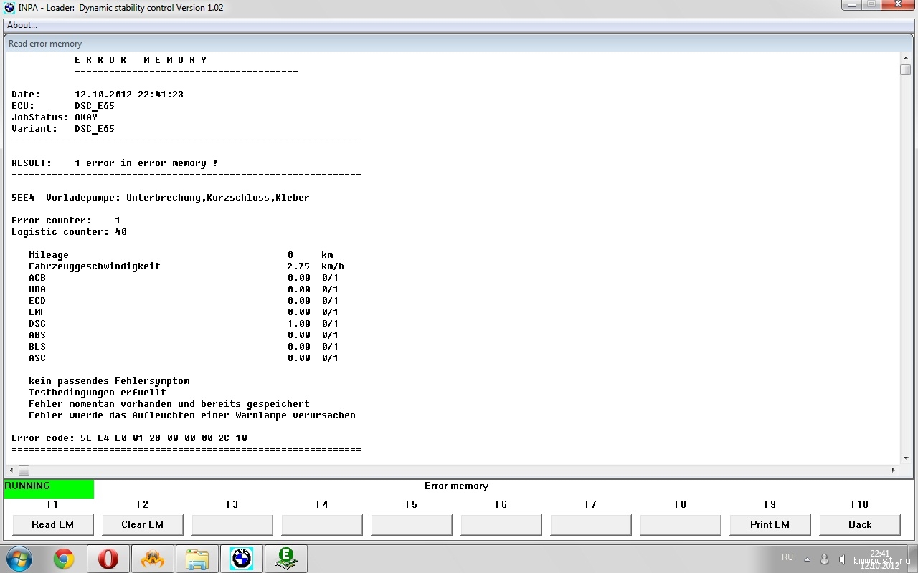
Task: Open the RU language selector
Action: pos(787,557)
